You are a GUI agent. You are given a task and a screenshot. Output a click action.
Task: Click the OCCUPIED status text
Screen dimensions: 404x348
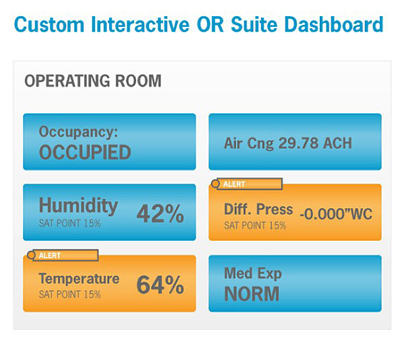pos(85,152)
